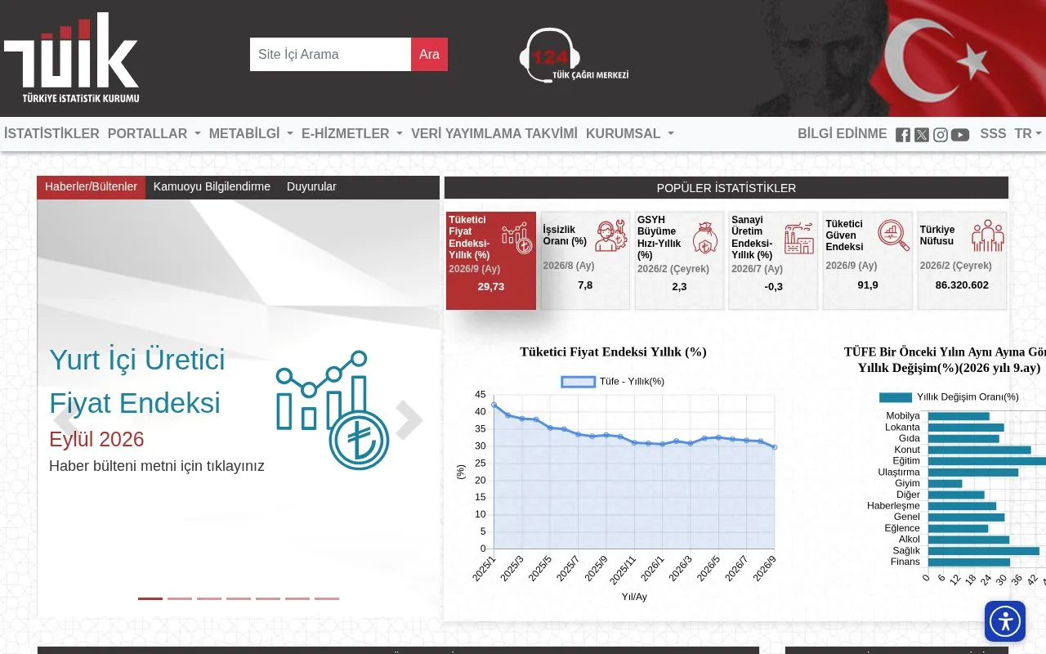This screenshot has width=1046, height=654.
Task: Open TÜİK Instagram icon
Action: 941,135
